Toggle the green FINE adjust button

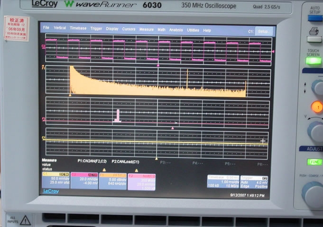(x=314, y=162)
